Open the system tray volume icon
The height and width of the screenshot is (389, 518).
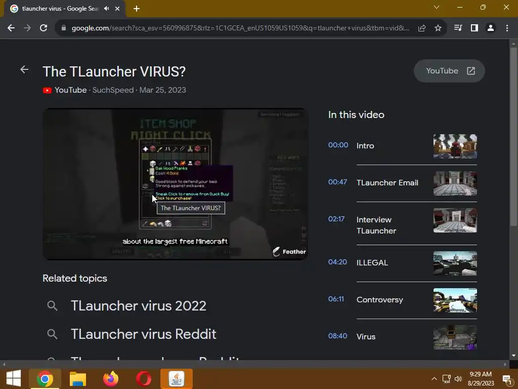click(458, 379)
